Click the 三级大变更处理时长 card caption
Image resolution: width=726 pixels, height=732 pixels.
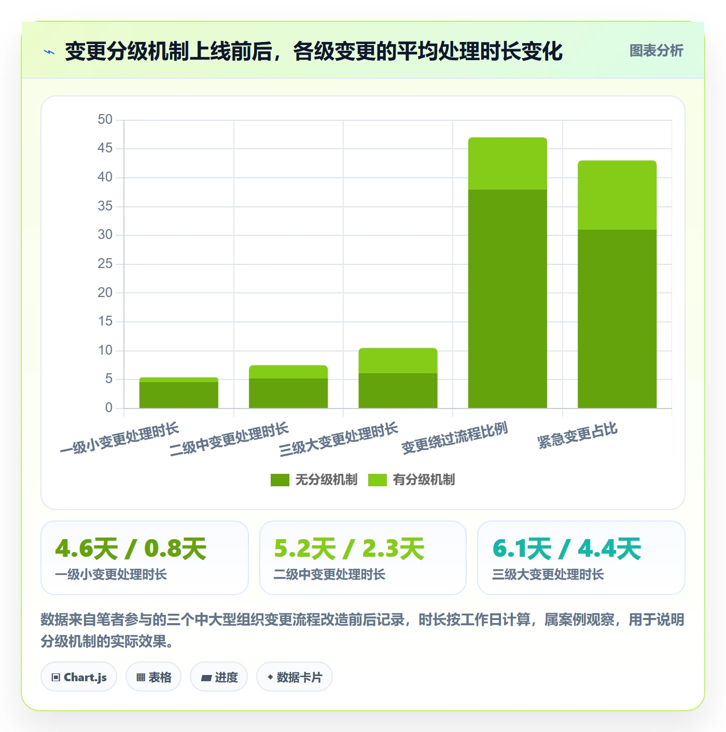click(548, 574)
